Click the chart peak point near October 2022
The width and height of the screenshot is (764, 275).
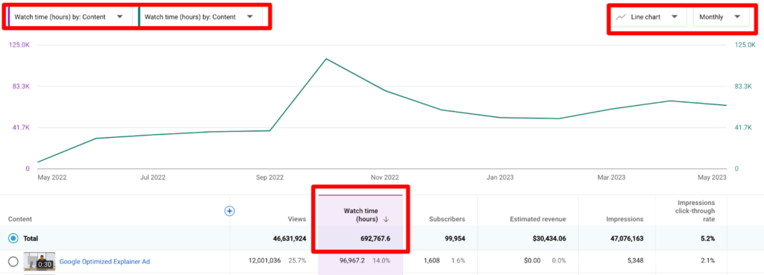coord(326,59)
